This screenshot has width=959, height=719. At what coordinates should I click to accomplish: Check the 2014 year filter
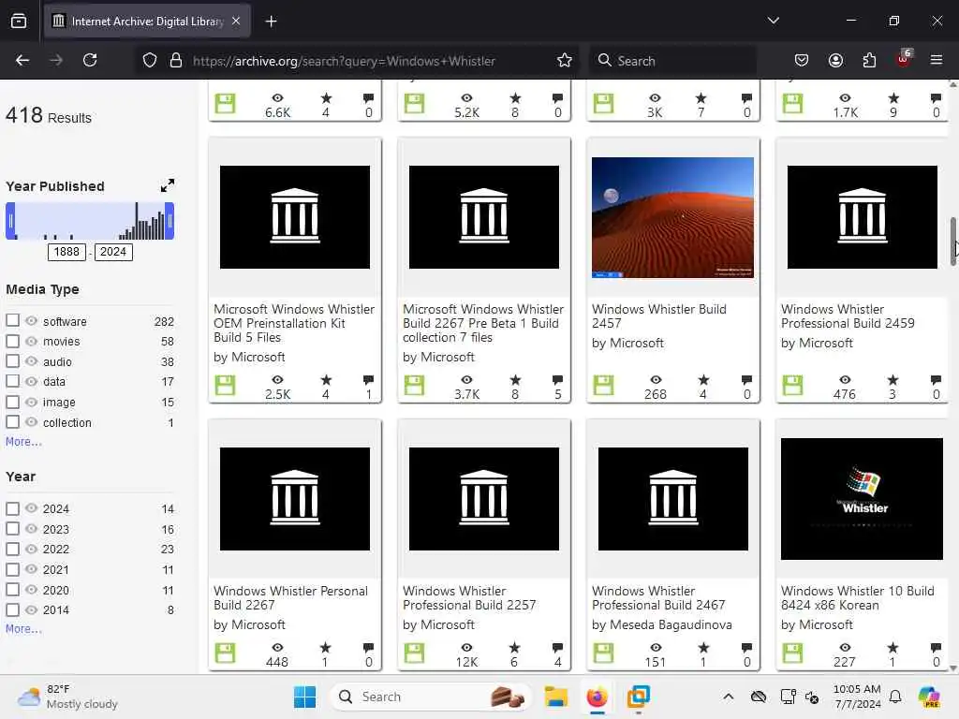pyautogui.click(x=12, y=609)
